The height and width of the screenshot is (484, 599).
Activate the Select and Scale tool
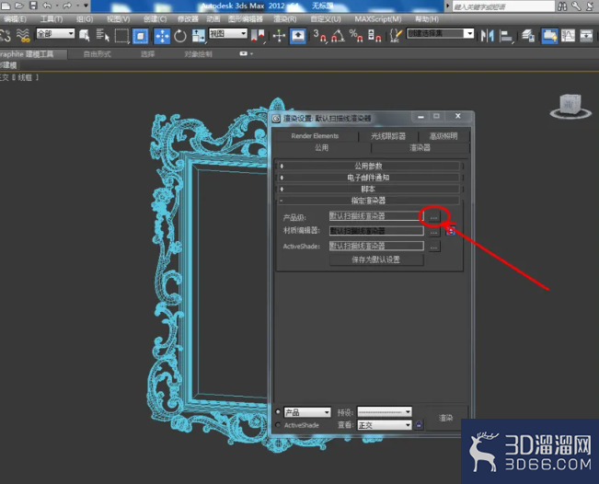198,36
